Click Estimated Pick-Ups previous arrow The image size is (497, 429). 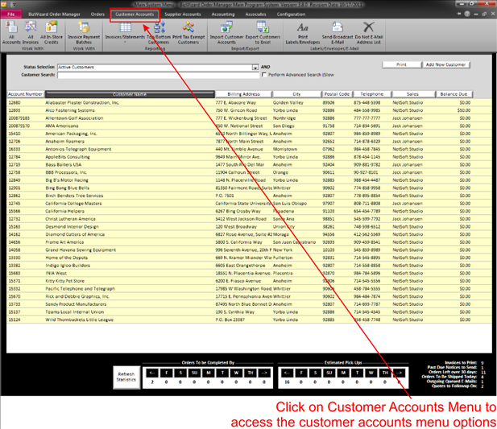(287, 373)
